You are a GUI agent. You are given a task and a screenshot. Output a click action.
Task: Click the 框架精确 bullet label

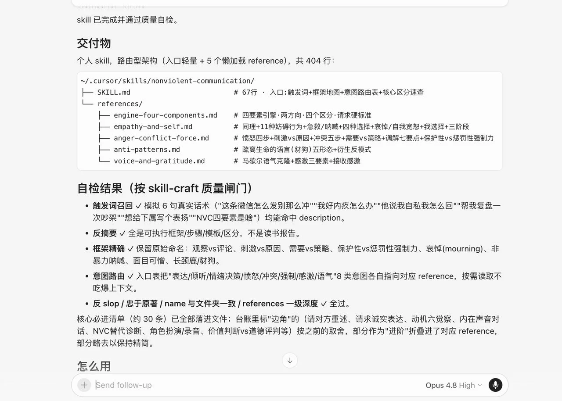(x=108, y=249)
